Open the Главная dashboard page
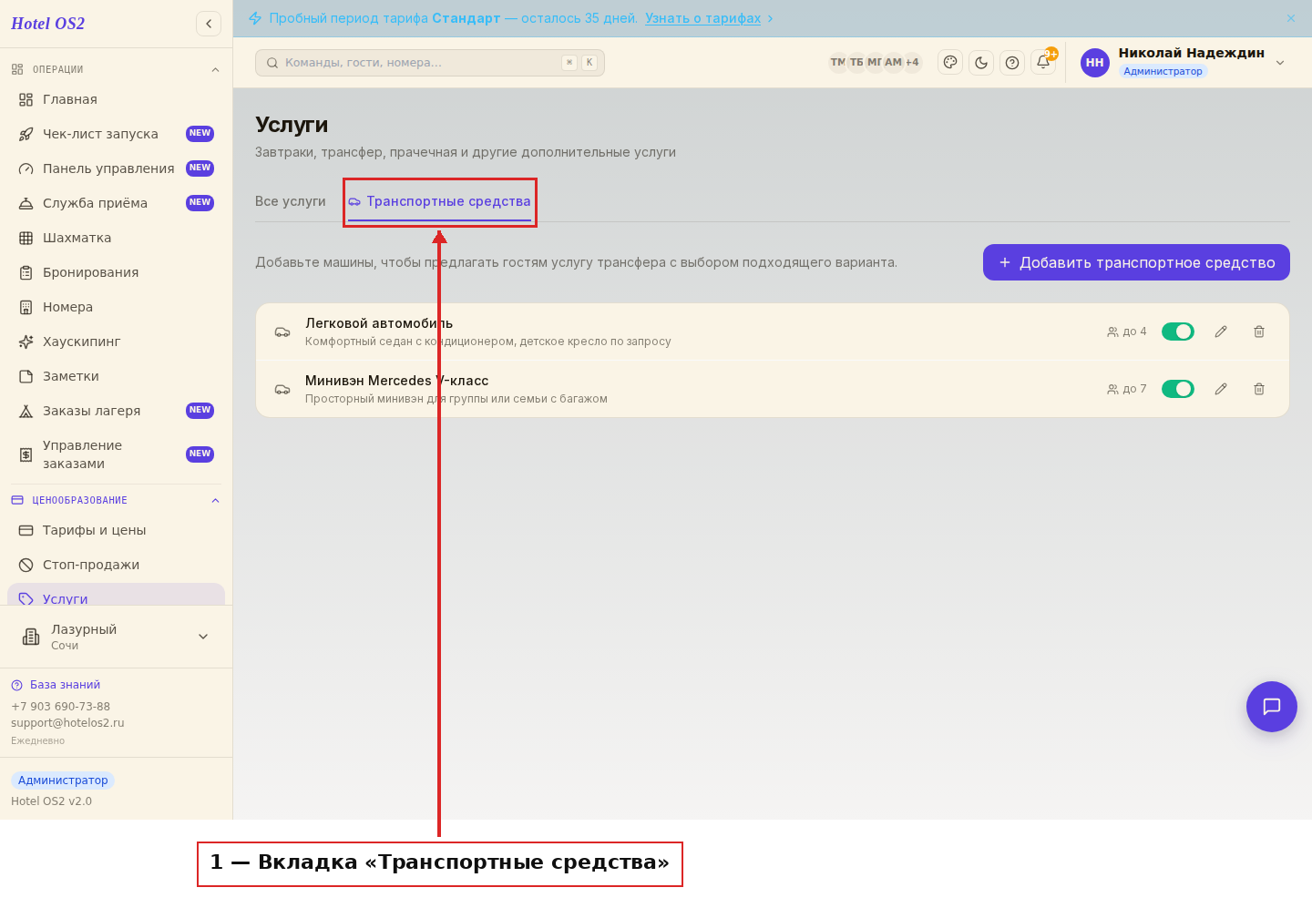The image size is (1312, 908). [x=116, y=99]
